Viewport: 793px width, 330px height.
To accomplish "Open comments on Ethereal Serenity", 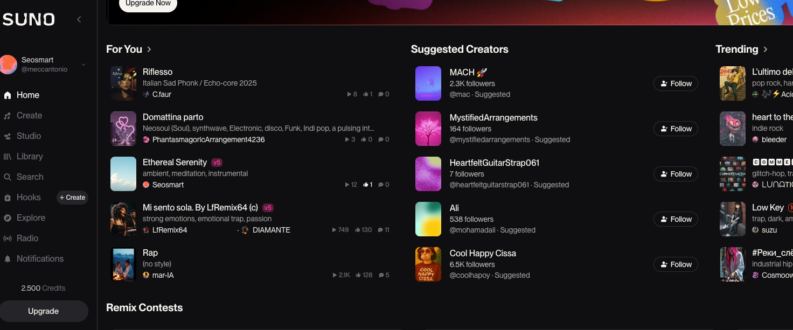I will [x=381, y=185].
